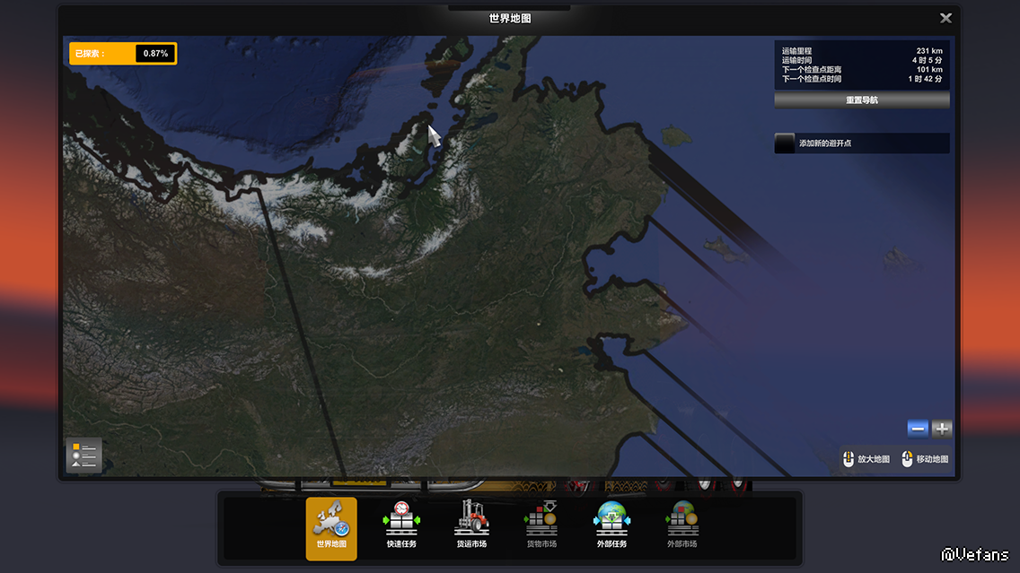Viewport: 1020px width, 573px height.
Task: Close the world map window
Action: click(945, 18)
